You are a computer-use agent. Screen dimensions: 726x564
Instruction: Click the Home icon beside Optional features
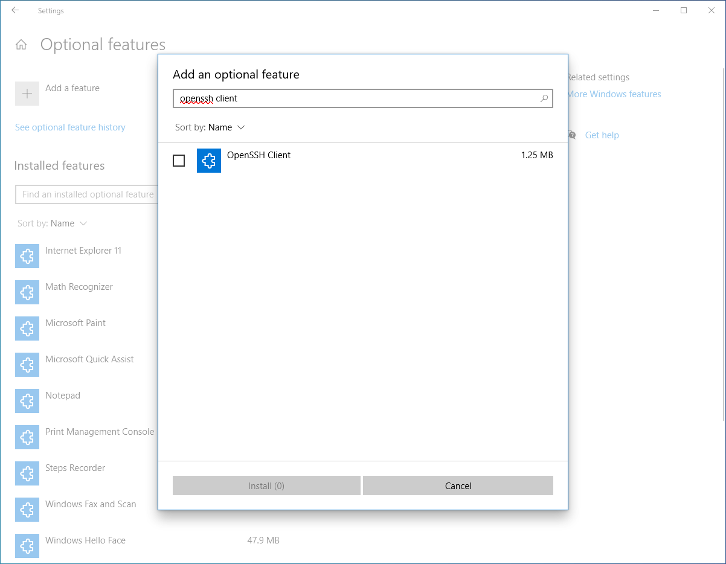coord(21,45)
